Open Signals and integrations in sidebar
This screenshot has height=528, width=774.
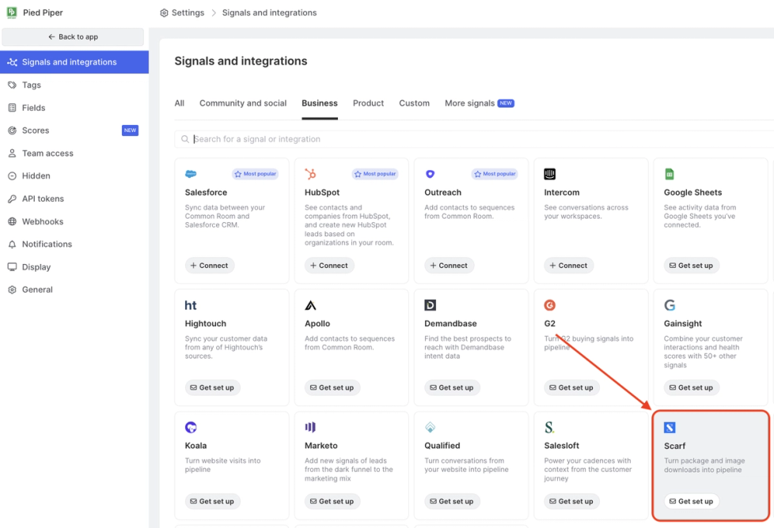(74, 62)
